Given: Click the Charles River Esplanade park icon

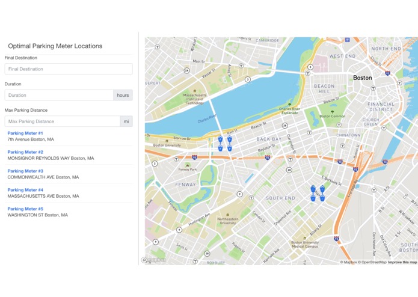Looking at the screenshot, I should [x=290, y=105].
